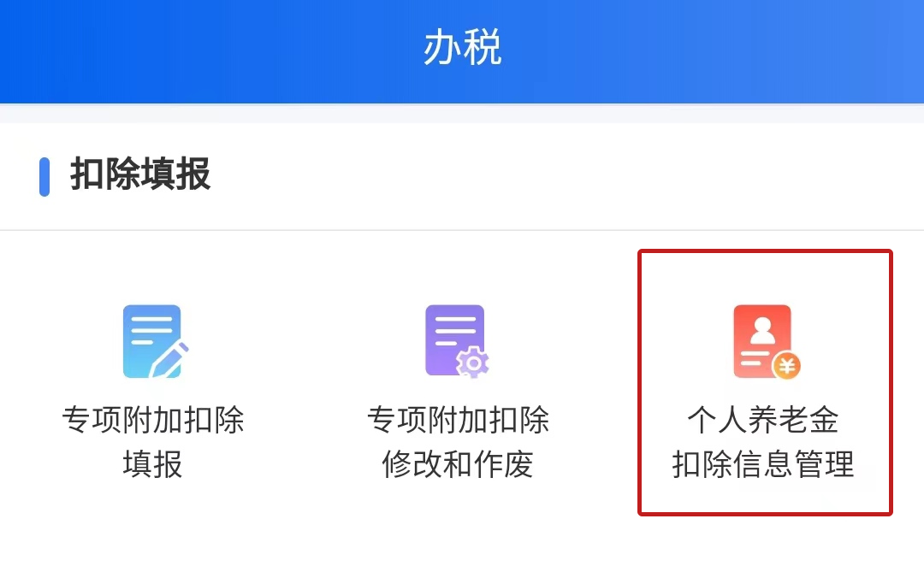Click the 填报 word under the blue icon
The height and width of the screenshot is (566, 924).
(152, 464)
